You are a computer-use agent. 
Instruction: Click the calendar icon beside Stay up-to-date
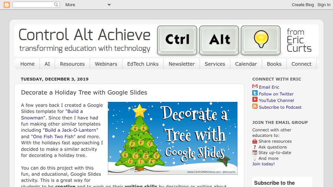(x=255, y=152)
